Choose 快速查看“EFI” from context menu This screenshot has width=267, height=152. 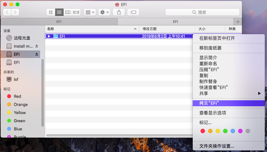(229, 87)
